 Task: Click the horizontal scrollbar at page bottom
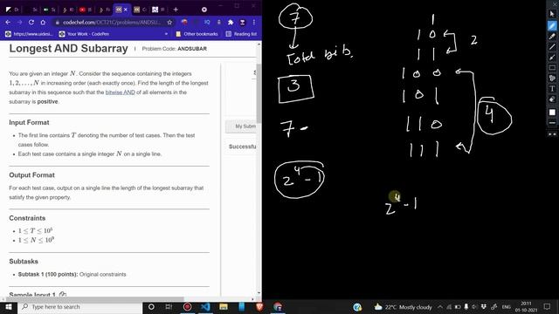(96, 299)
